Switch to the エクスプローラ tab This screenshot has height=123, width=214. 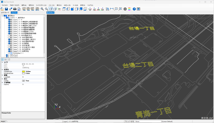point(5,12)
